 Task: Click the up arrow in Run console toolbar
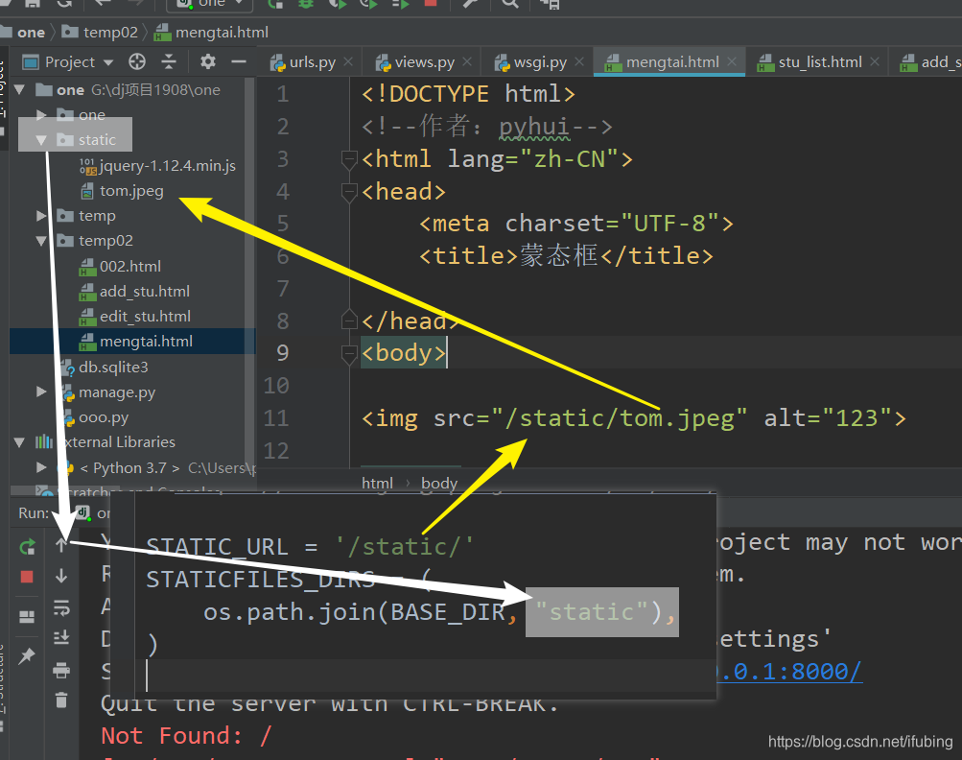pos(61,545)
